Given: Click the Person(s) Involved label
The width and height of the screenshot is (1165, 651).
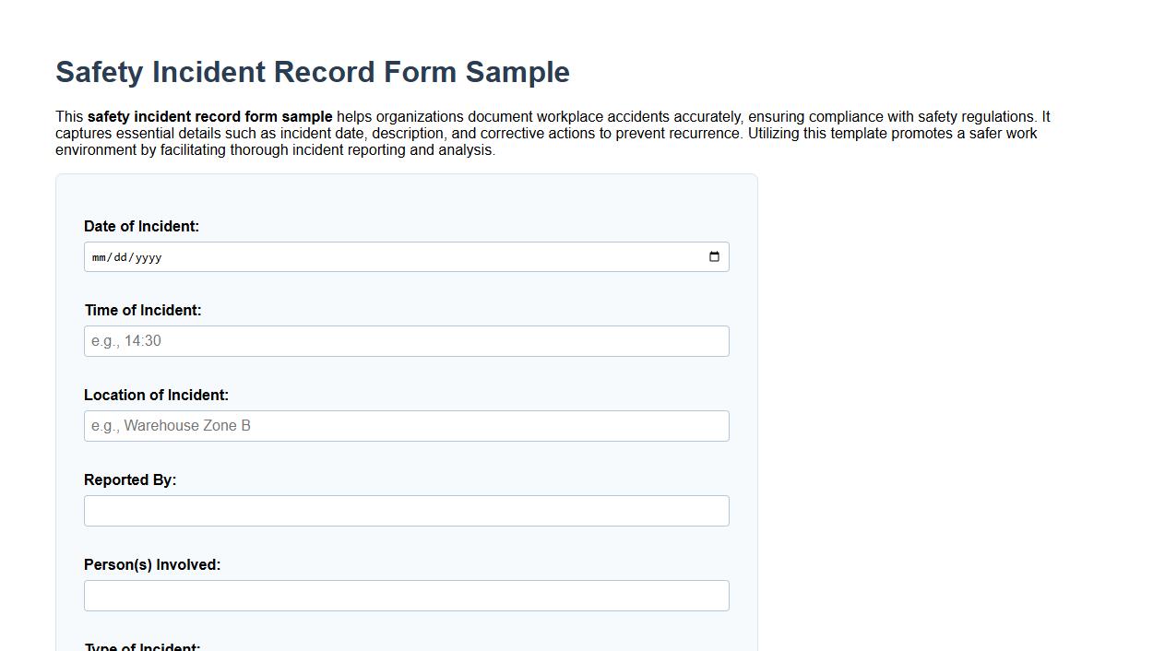Looking at the screenshot, I should [152, 563].
